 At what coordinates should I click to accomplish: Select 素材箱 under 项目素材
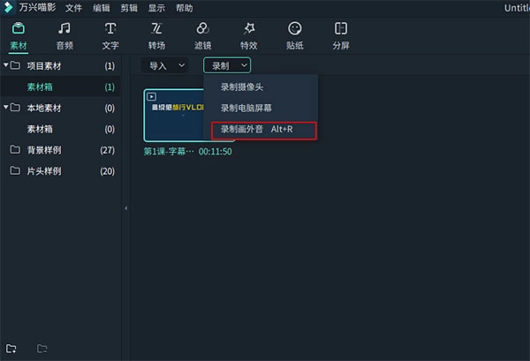point(60,86)
